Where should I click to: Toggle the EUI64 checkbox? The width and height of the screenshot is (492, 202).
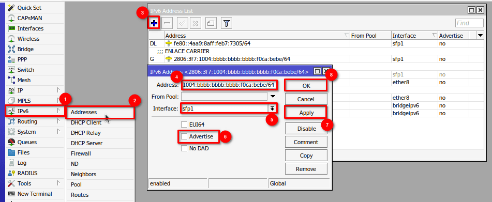[x=184, y=125]
